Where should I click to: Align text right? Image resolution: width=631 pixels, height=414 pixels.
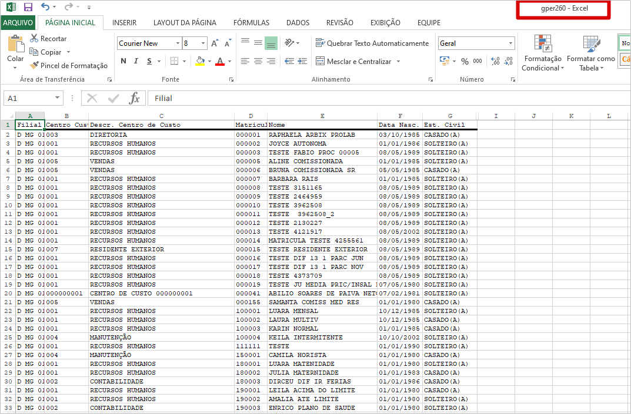(x=271, y=61)
